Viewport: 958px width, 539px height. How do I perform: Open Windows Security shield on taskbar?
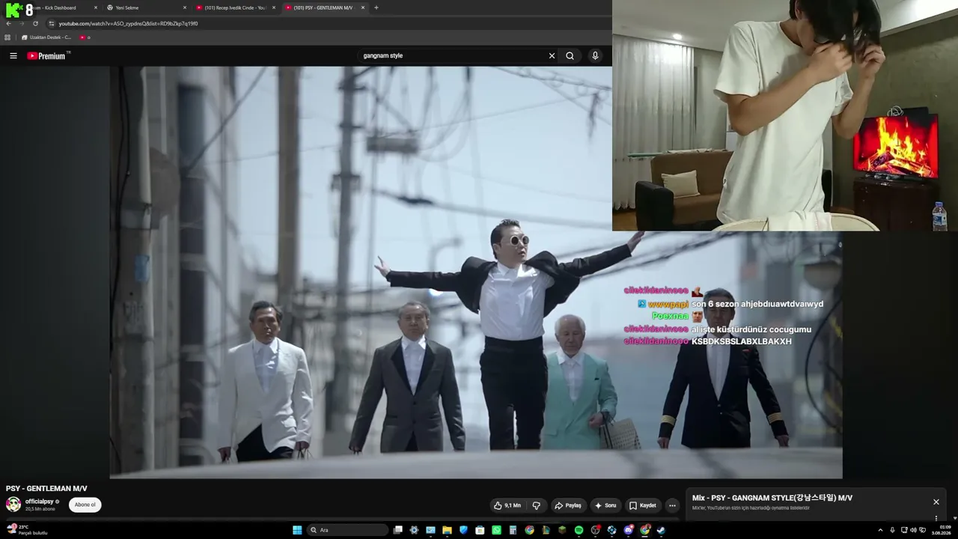click(x=463, y=530)
